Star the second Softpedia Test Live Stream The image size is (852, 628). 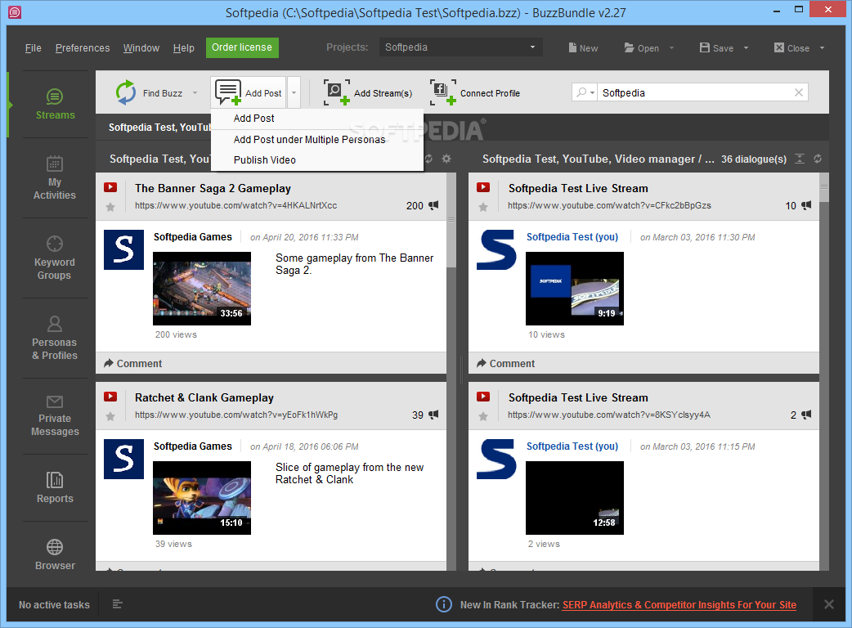click(x=483, y=417)
